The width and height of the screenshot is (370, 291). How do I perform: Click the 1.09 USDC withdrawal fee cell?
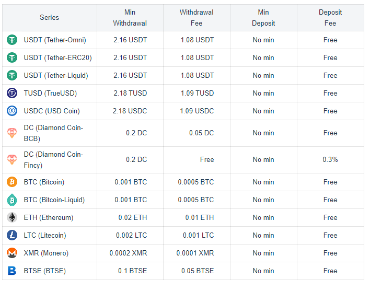197,111
